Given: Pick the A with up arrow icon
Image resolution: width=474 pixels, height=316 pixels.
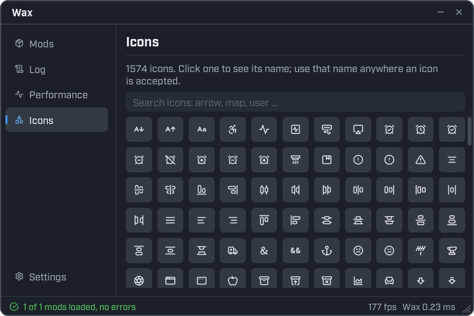Looking at the screenshot, I should 170,129.
